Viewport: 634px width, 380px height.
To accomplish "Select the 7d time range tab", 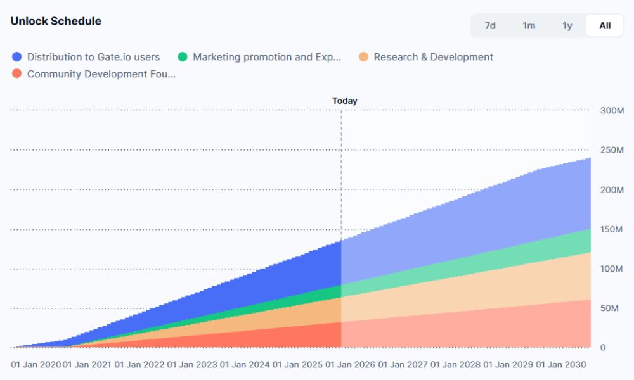I will coord(489,26).
